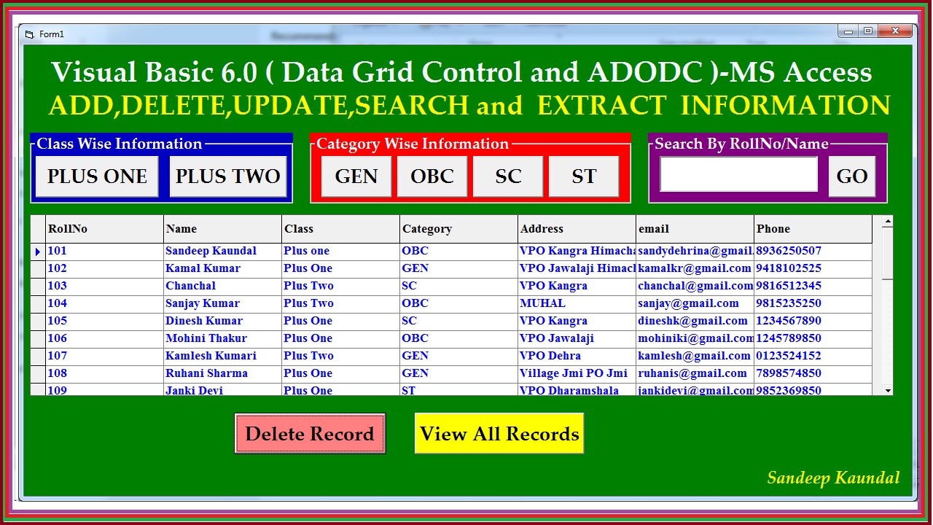Select address cell MUHAL
This screenshot has width=933, height=525.
click(x=577, y=303)
